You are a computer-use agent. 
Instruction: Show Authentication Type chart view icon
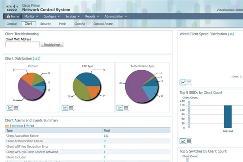click(120, 108)
